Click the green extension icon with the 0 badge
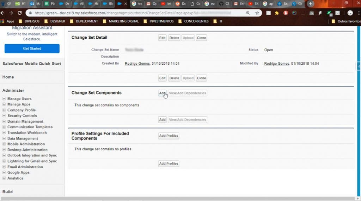The height and width of the screenshot is (201, 361). coord(329,13)
